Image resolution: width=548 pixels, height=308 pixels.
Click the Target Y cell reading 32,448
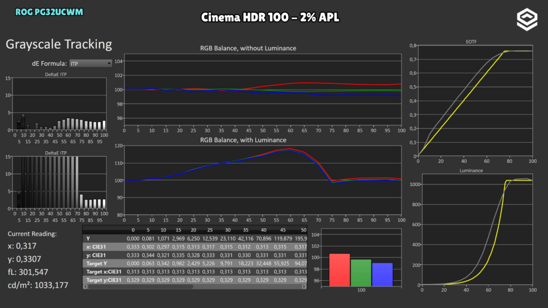point(263,264)
